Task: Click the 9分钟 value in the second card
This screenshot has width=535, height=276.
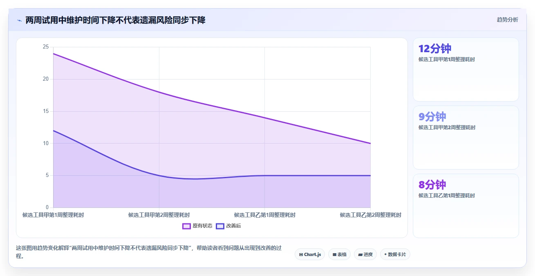Action: 432,117
